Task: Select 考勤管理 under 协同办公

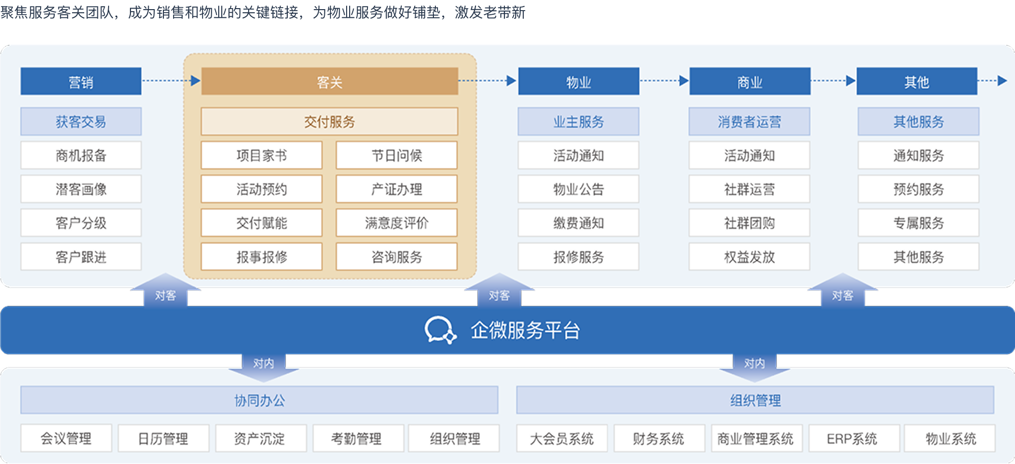Action: [x=357, y=439]
